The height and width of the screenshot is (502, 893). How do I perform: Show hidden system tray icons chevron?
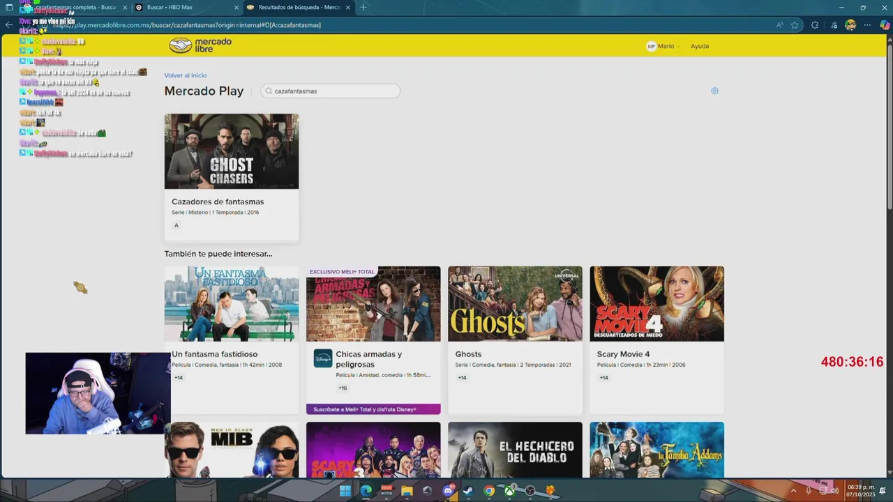pos(793,491)
